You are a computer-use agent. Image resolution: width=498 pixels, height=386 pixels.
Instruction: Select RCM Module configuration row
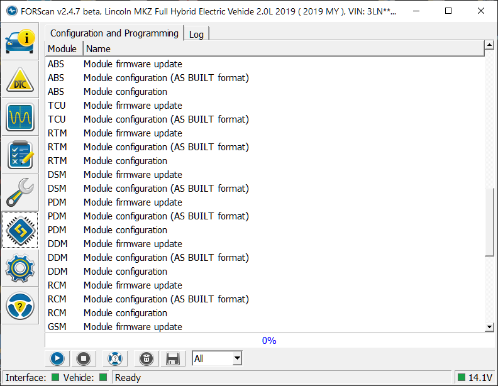coord(265,313)
